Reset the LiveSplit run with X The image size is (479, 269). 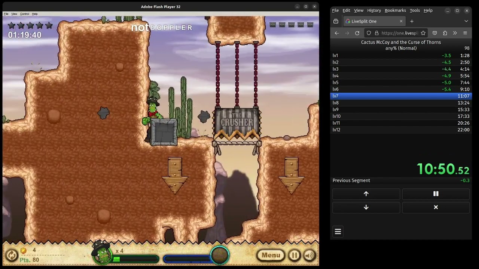pyautogui.click(x=436, y=207)
